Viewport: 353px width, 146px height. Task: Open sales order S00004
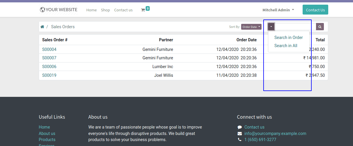click(x=49, y=49)
